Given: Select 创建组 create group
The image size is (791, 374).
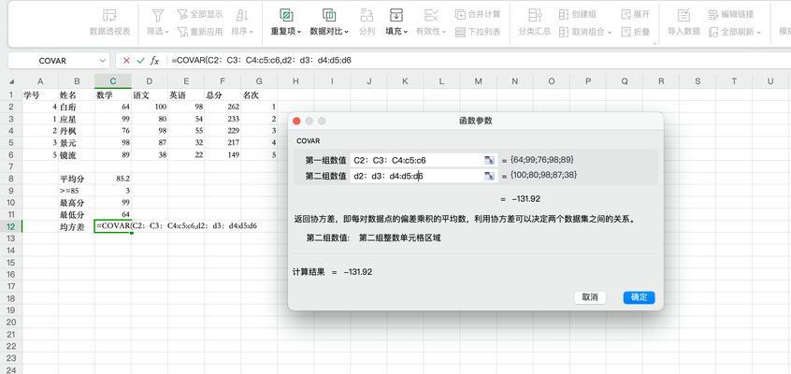Looking at the screenshot, I should pyautogui.click(x=577, y=14).
